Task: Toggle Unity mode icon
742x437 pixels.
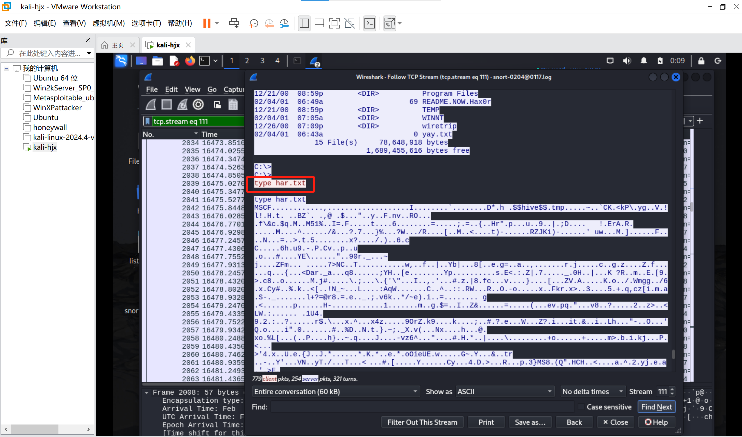Action: pyautogui.click(x=350, y=23)
